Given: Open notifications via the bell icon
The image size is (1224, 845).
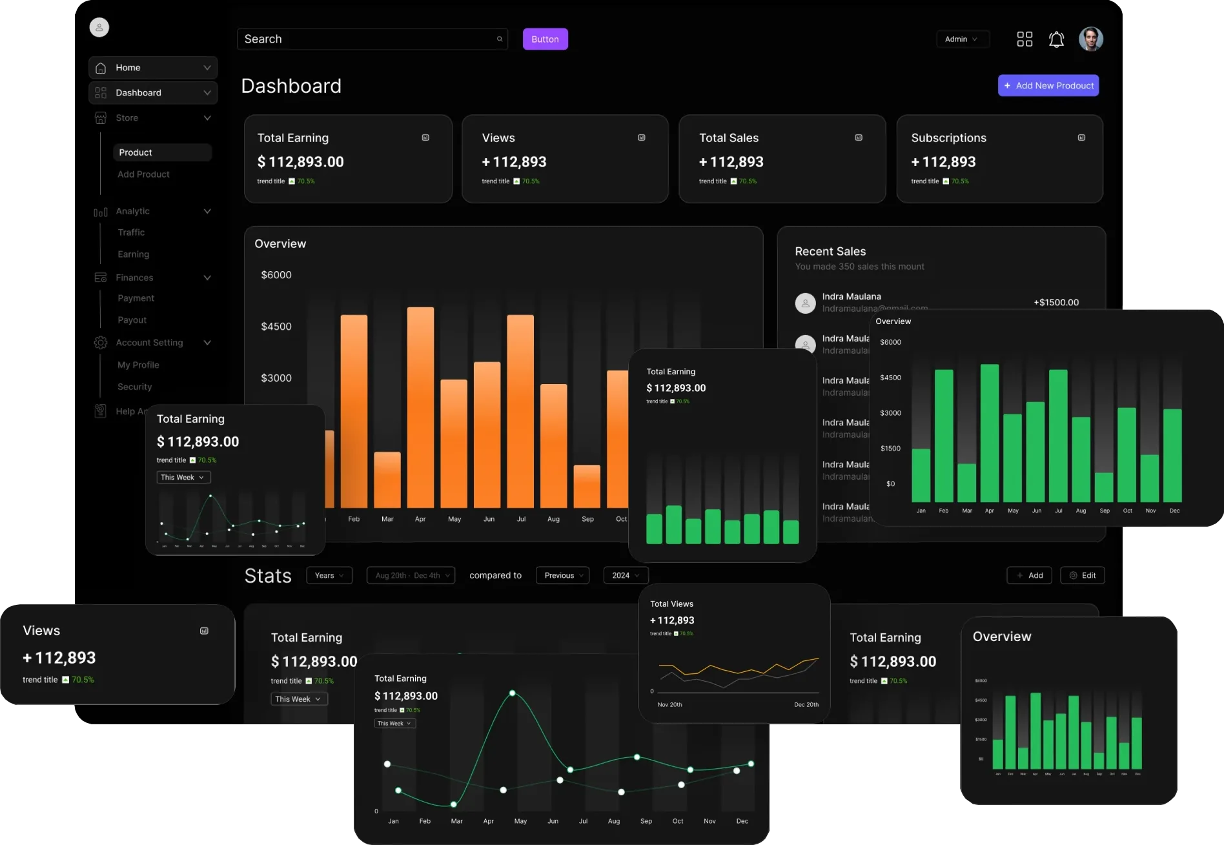Looking at the screenshot, I should (x=1057, y=39).
